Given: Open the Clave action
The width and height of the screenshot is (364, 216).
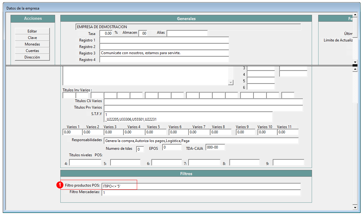Looking at the screenshot, I should 32,37.
